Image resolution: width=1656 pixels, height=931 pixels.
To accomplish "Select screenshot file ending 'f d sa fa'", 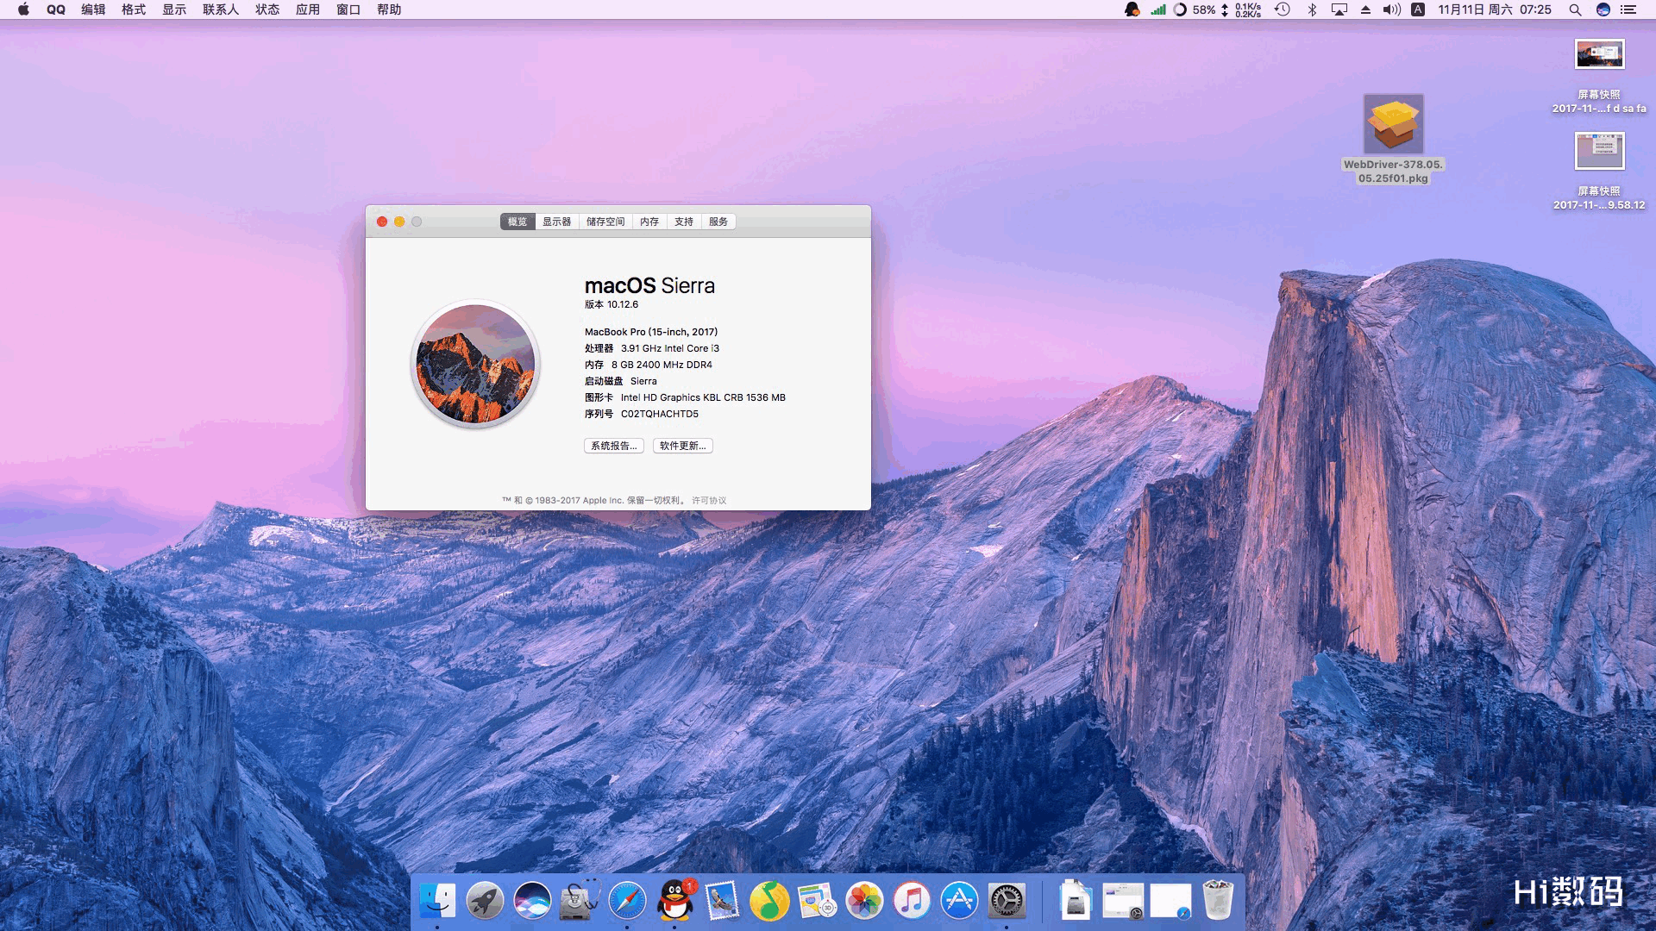I will [x=1599, y=76].
